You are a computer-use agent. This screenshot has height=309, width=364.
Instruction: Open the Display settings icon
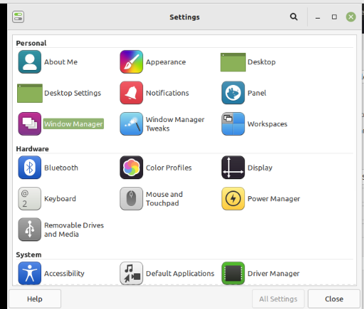click(x=233, y=168)
